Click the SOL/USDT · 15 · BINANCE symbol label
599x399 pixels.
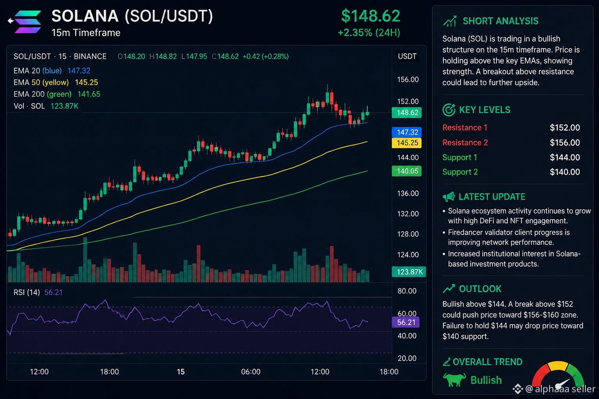point(60,56)
